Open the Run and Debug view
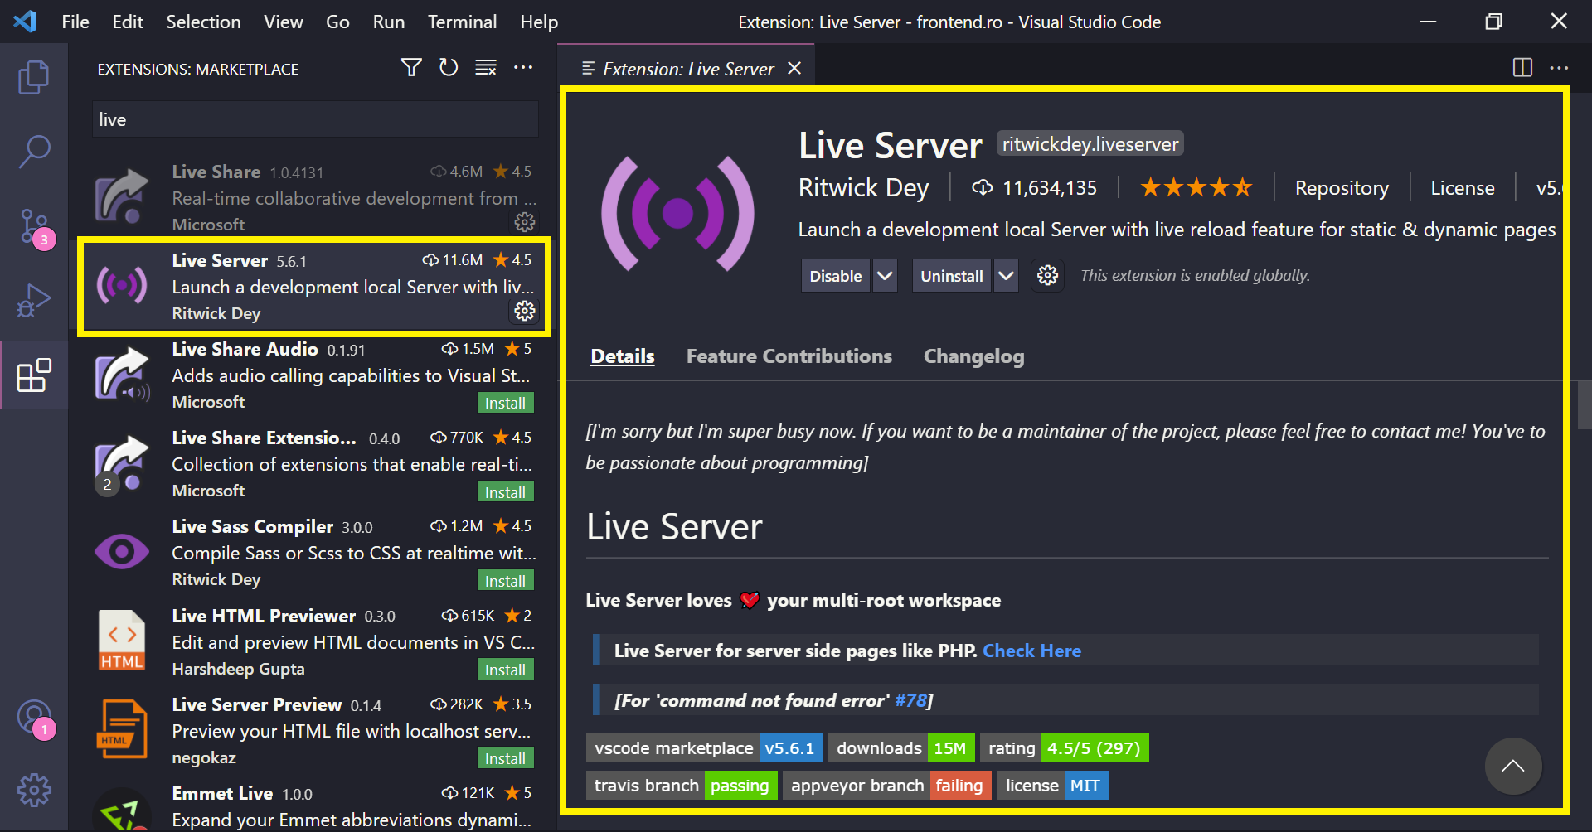The image size is (1592, 832). (x=34, y=301)
